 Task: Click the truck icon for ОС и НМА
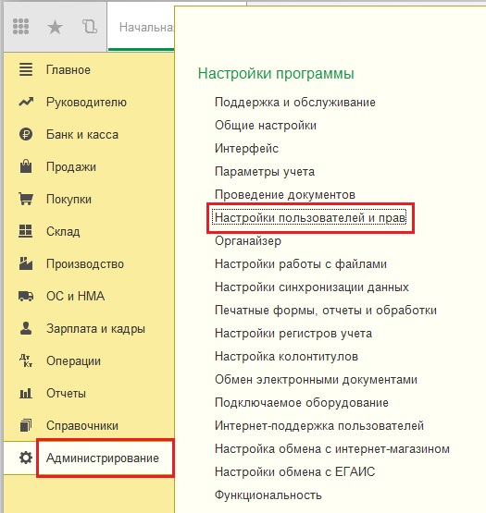coord(26,296)
